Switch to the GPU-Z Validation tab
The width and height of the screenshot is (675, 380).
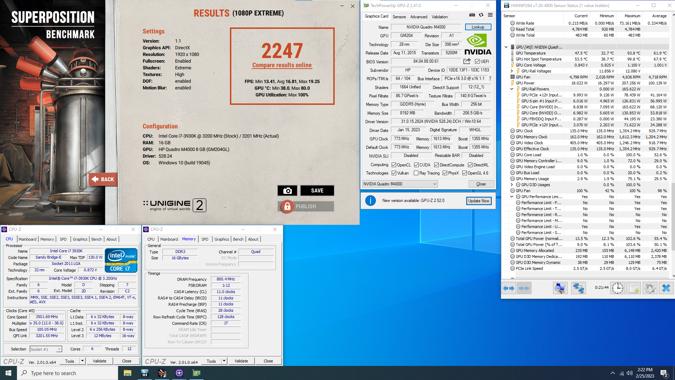click(x=439, y=17)
